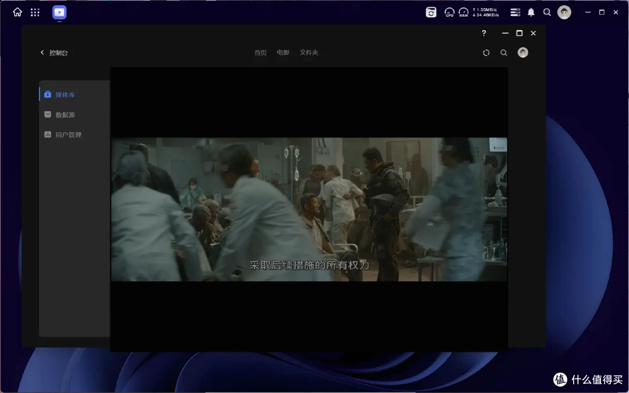The image size is (629, 393).
Task: Open the app grid launcher
Action: [36, 12]
